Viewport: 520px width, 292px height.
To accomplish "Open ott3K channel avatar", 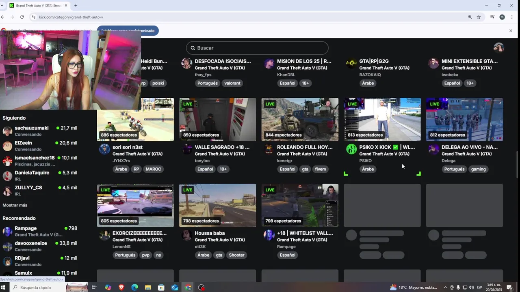I will (x=187, y=235).
